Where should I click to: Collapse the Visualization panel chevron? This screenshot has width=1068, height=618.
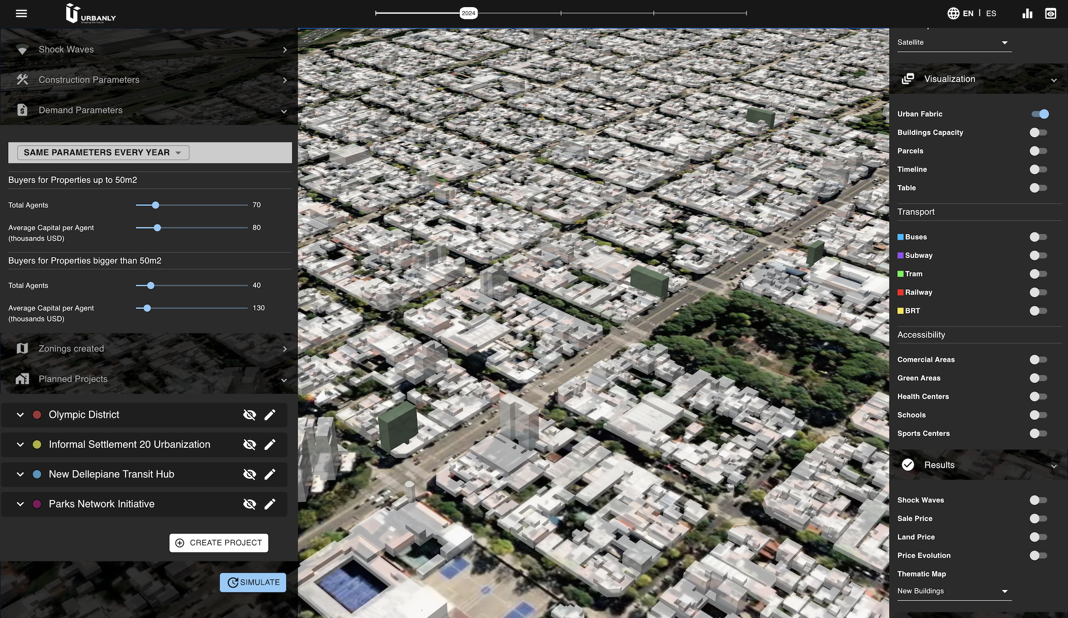[x=1054, y=80]
